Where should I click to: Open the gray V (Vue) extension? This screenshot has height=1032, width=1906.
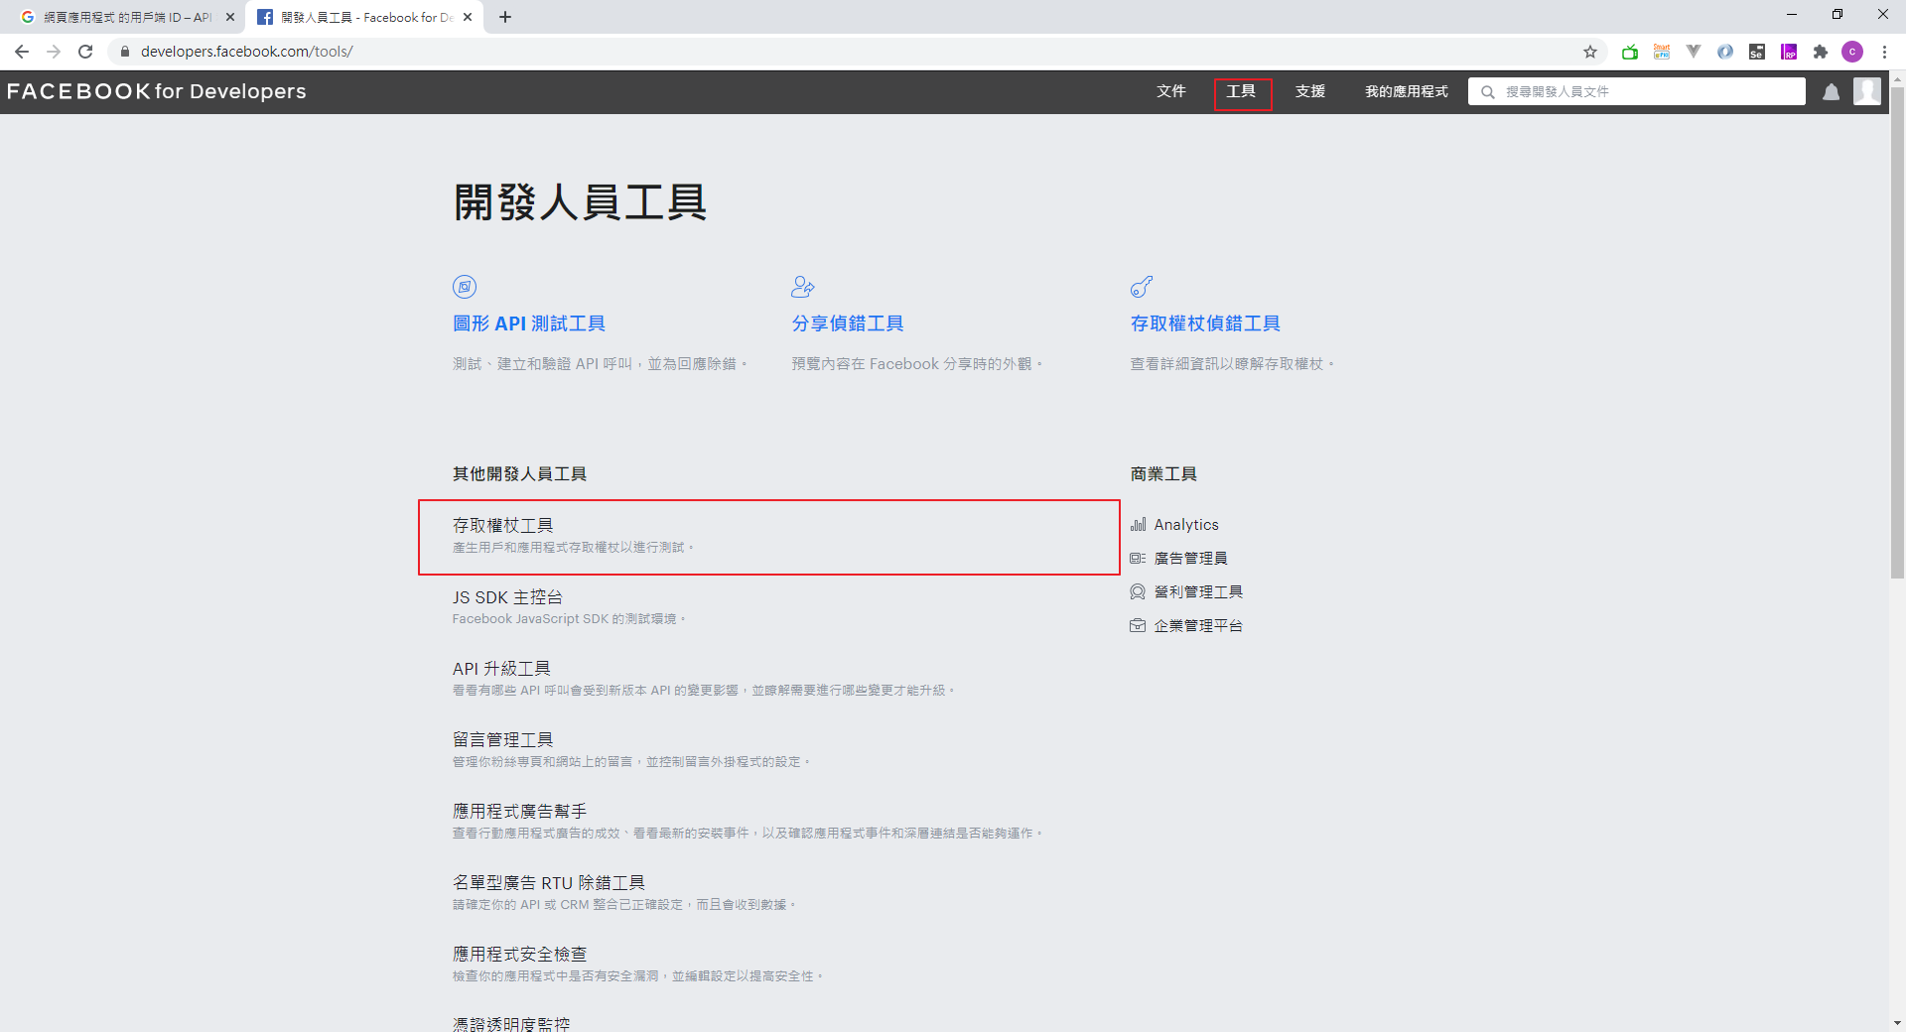1694,52
